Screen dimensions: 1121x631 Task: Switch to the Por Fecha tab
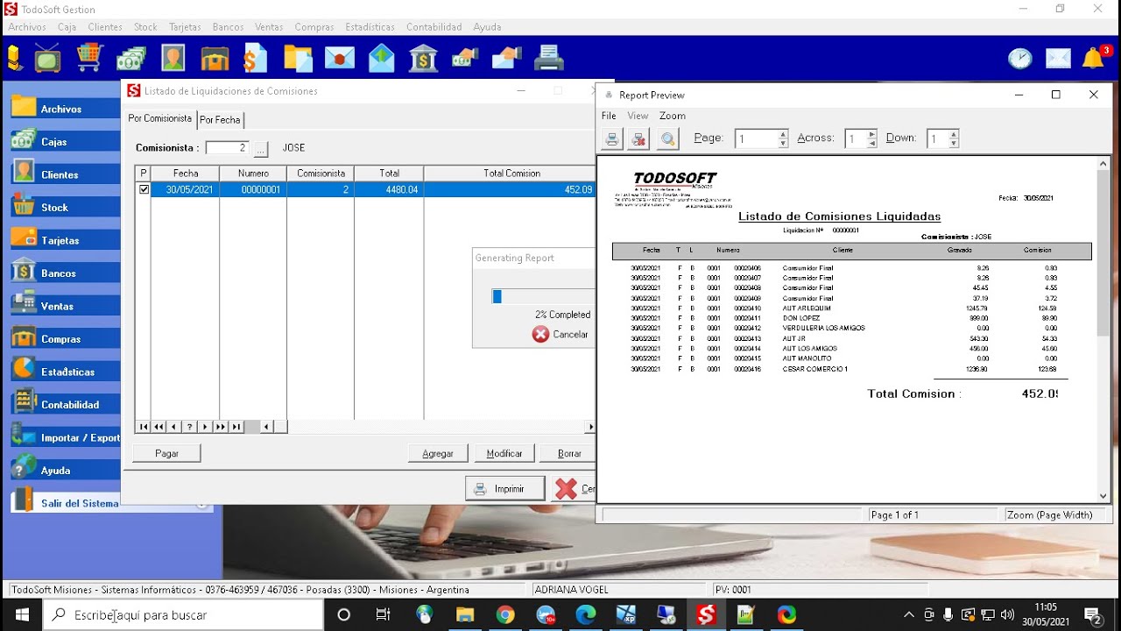tap(220, 120)
